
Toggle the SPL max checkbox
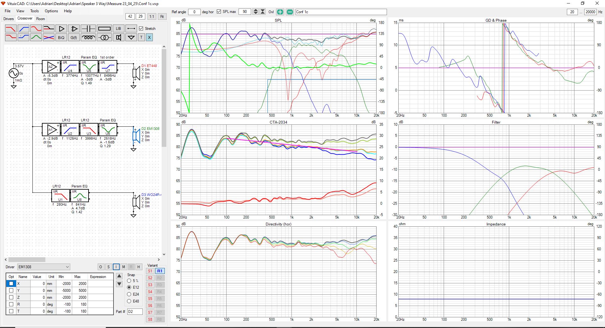coord(219,12)
